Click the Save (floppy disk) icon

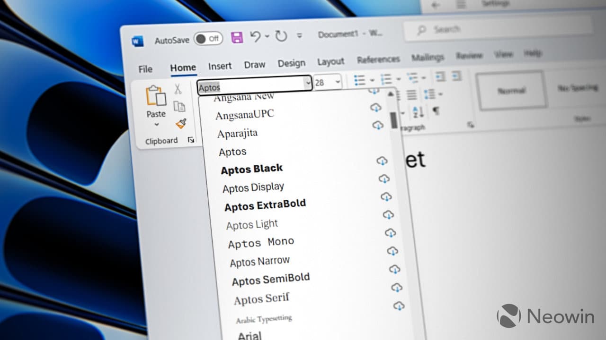click(237, 36)
